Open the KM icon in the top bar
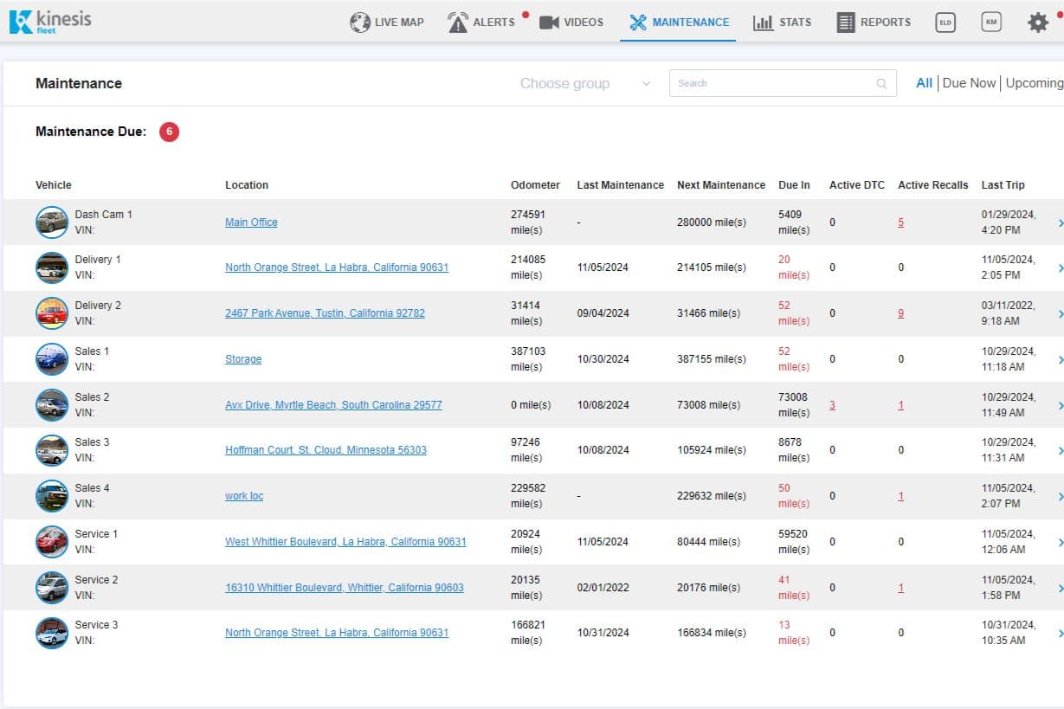The image size is (1064, 709). (x=991, y=23)
